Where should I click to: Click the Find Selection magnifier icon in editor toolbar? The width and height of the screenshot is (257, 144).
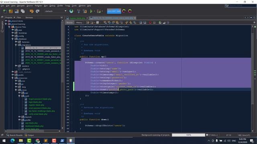[x=105, y=22]
